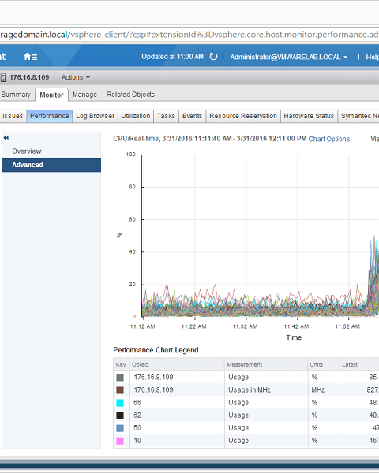This screenshot has height=473, width=379.
Task: Open the Chart Options link
Action: pos(328,139)
